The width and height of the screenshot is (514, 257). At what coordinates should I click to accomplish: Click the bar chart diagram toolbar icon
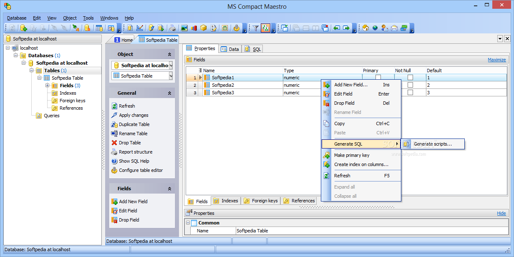(x=194, y=28)
